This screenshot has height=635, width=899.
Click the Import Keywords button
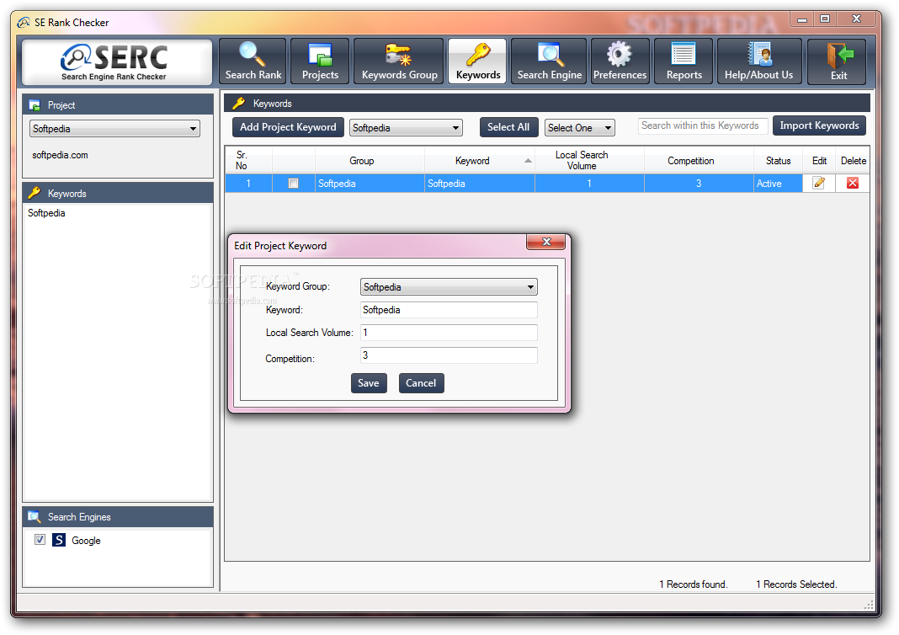tap(819, 125)
